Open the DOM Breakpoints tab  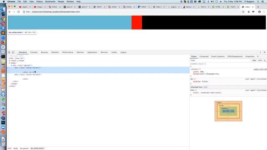point(235,57)
